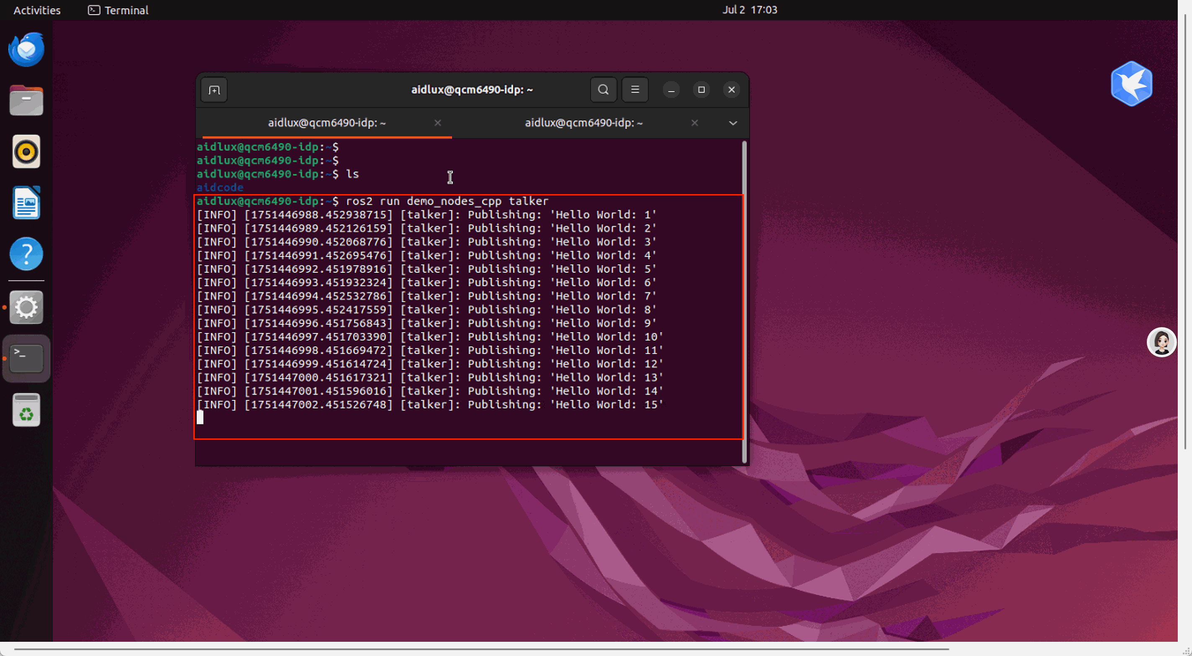
Task: Close the terminal window
Action: pos(732,90)
